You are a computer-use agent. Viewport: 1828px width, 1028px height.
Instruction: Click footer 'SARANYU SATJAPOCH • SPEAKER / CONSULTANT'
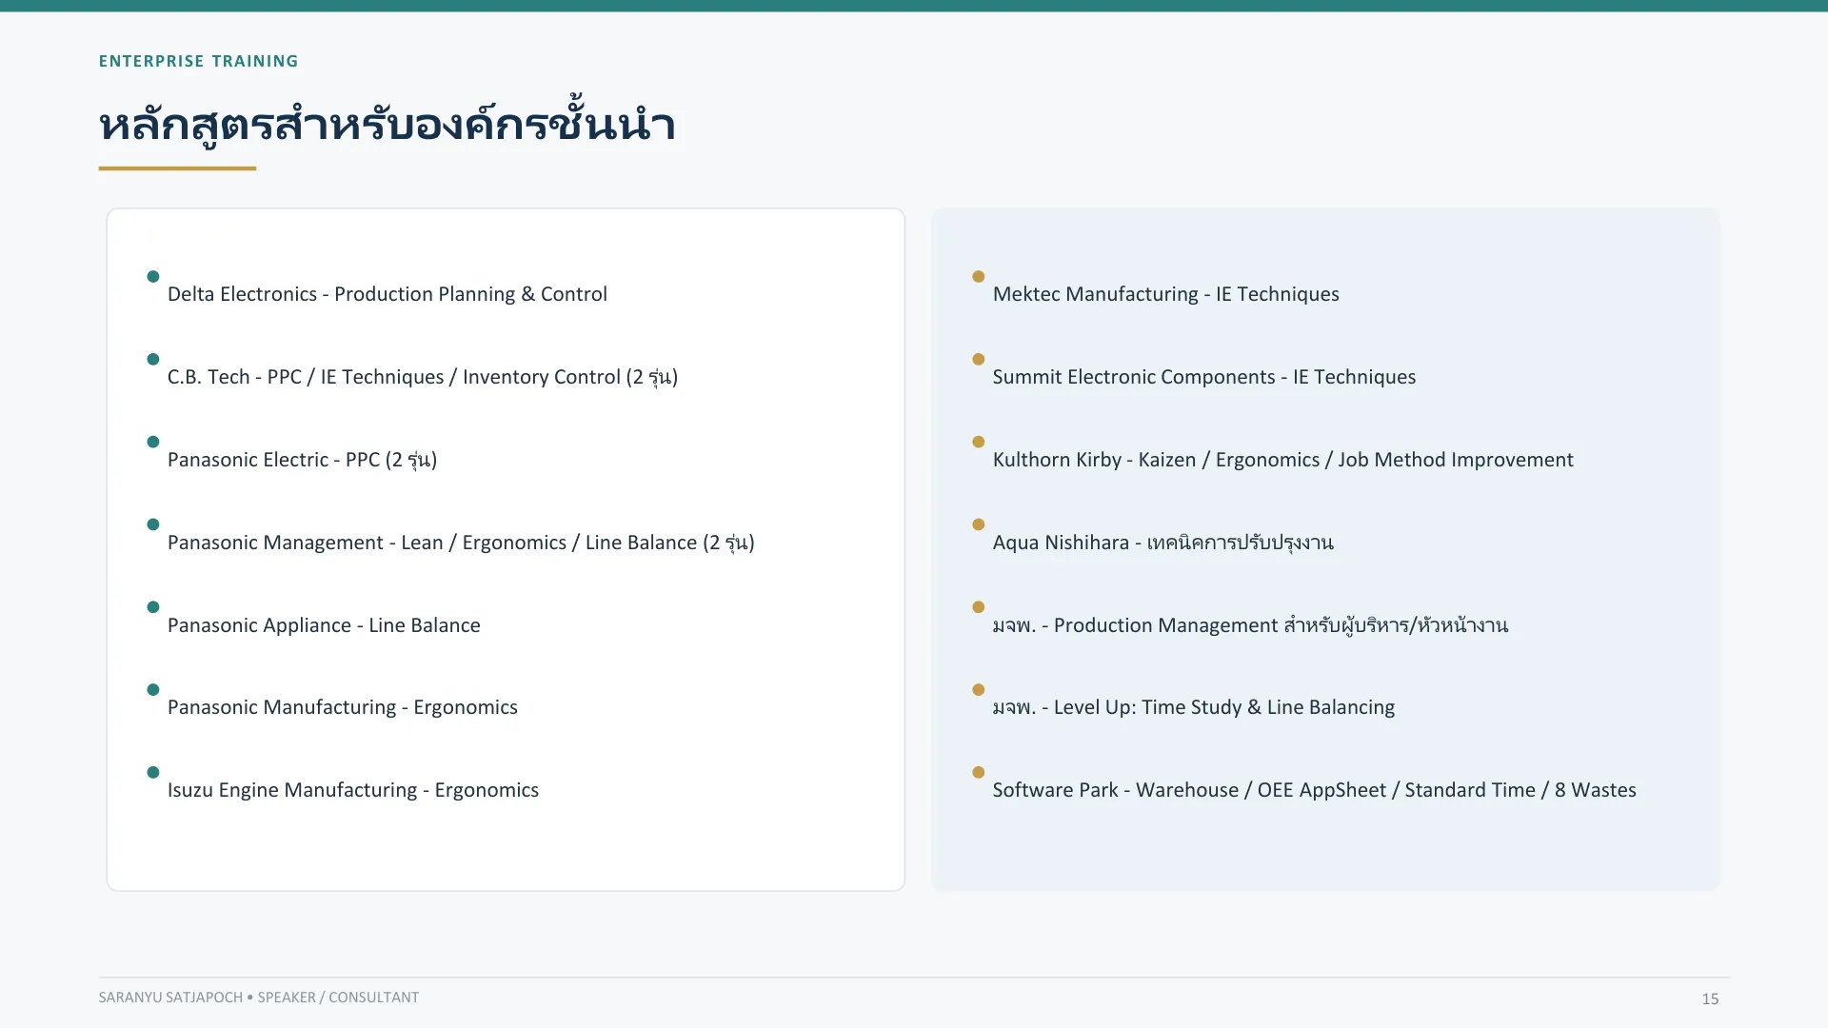click(259, 998)
